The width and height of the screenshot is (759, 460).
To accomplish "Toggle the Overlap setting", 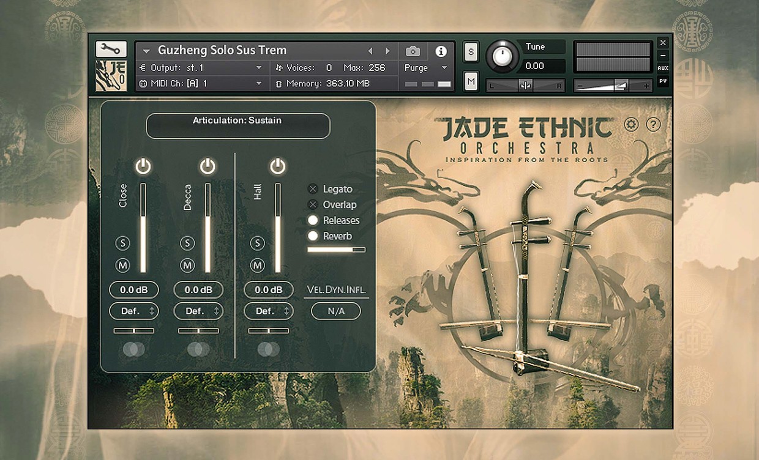I will [313, 204].
